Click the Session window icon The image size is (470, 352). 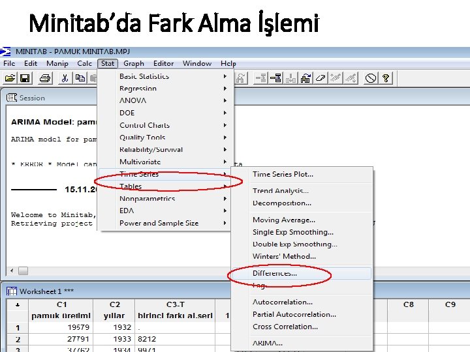pos(11,98)
